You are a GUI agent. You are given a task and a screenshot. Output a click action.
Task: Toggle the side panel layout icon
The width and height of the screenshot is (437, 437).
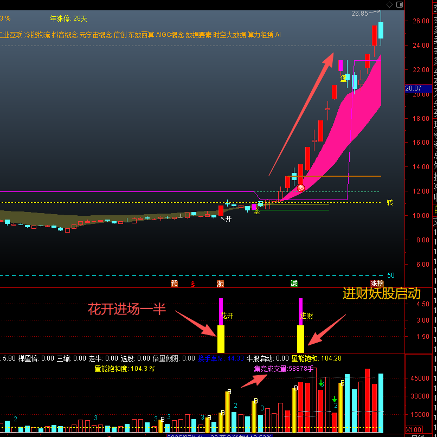[x=400, y=4]
